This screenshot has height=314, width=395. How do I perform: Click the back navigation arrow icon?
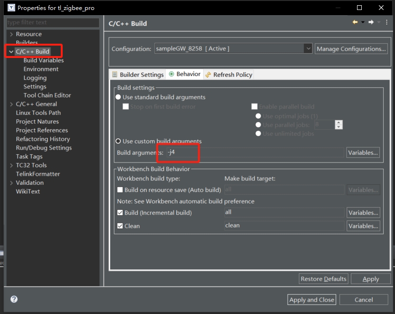pos(355,22)
